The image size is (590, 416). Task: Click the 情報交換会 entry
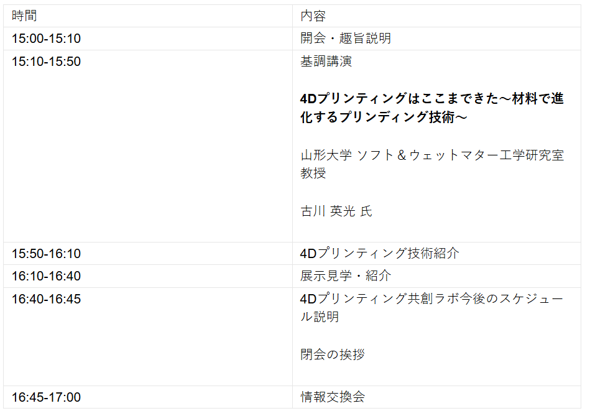[x=332, y=397]
